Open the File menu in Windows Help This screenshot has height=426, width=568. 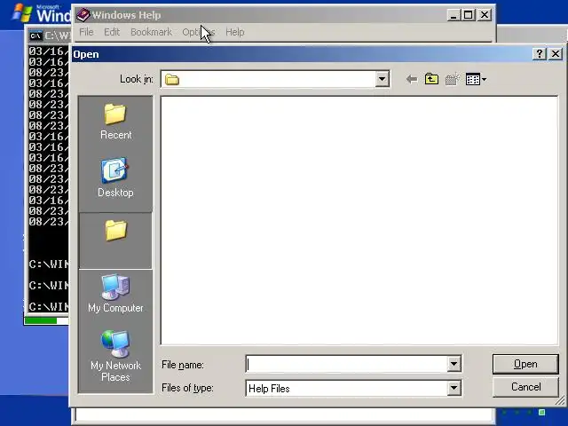[86, 32]
